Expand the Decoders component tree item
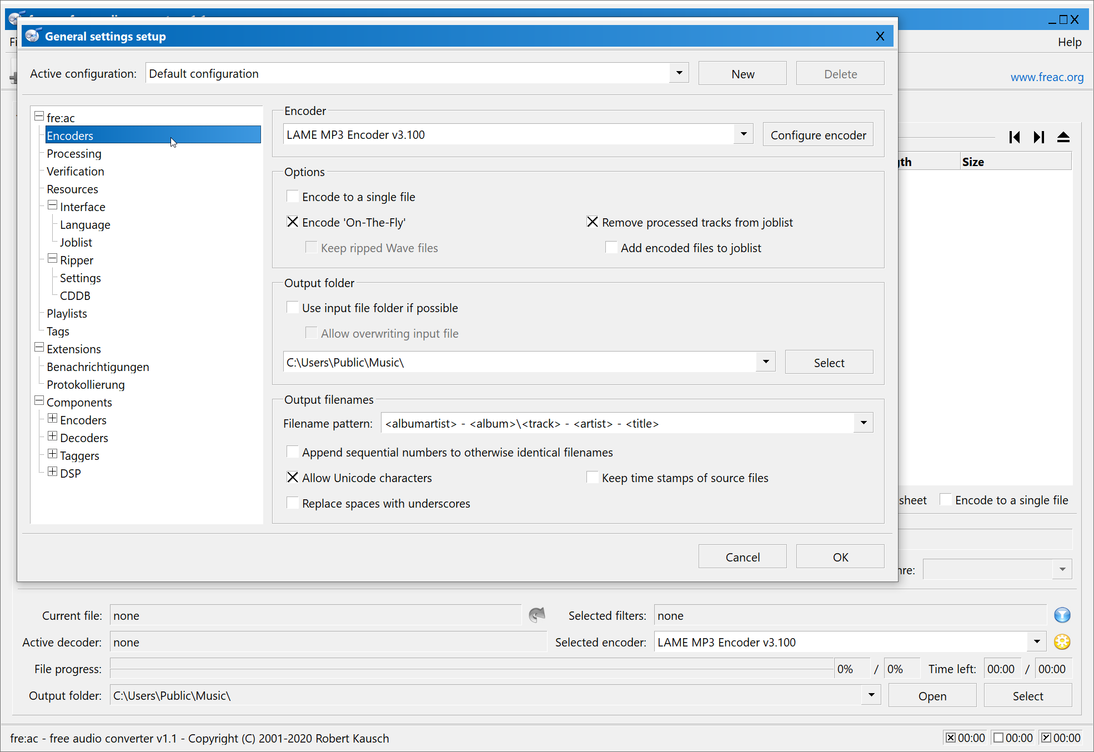The image size is (1094, 752). point(52,437)
